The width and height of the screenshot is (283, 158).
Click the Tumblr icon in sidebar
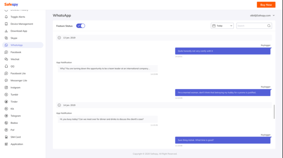click(6, 94)
